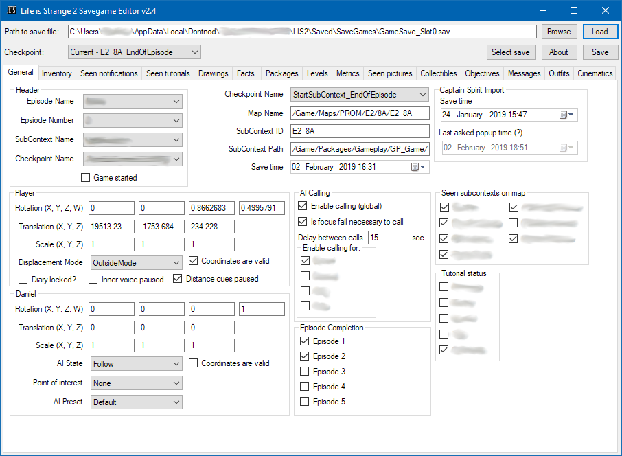Open the Checkpoint selector dropdown
This screenshot has height=456, width=622.
pos(134,52)
